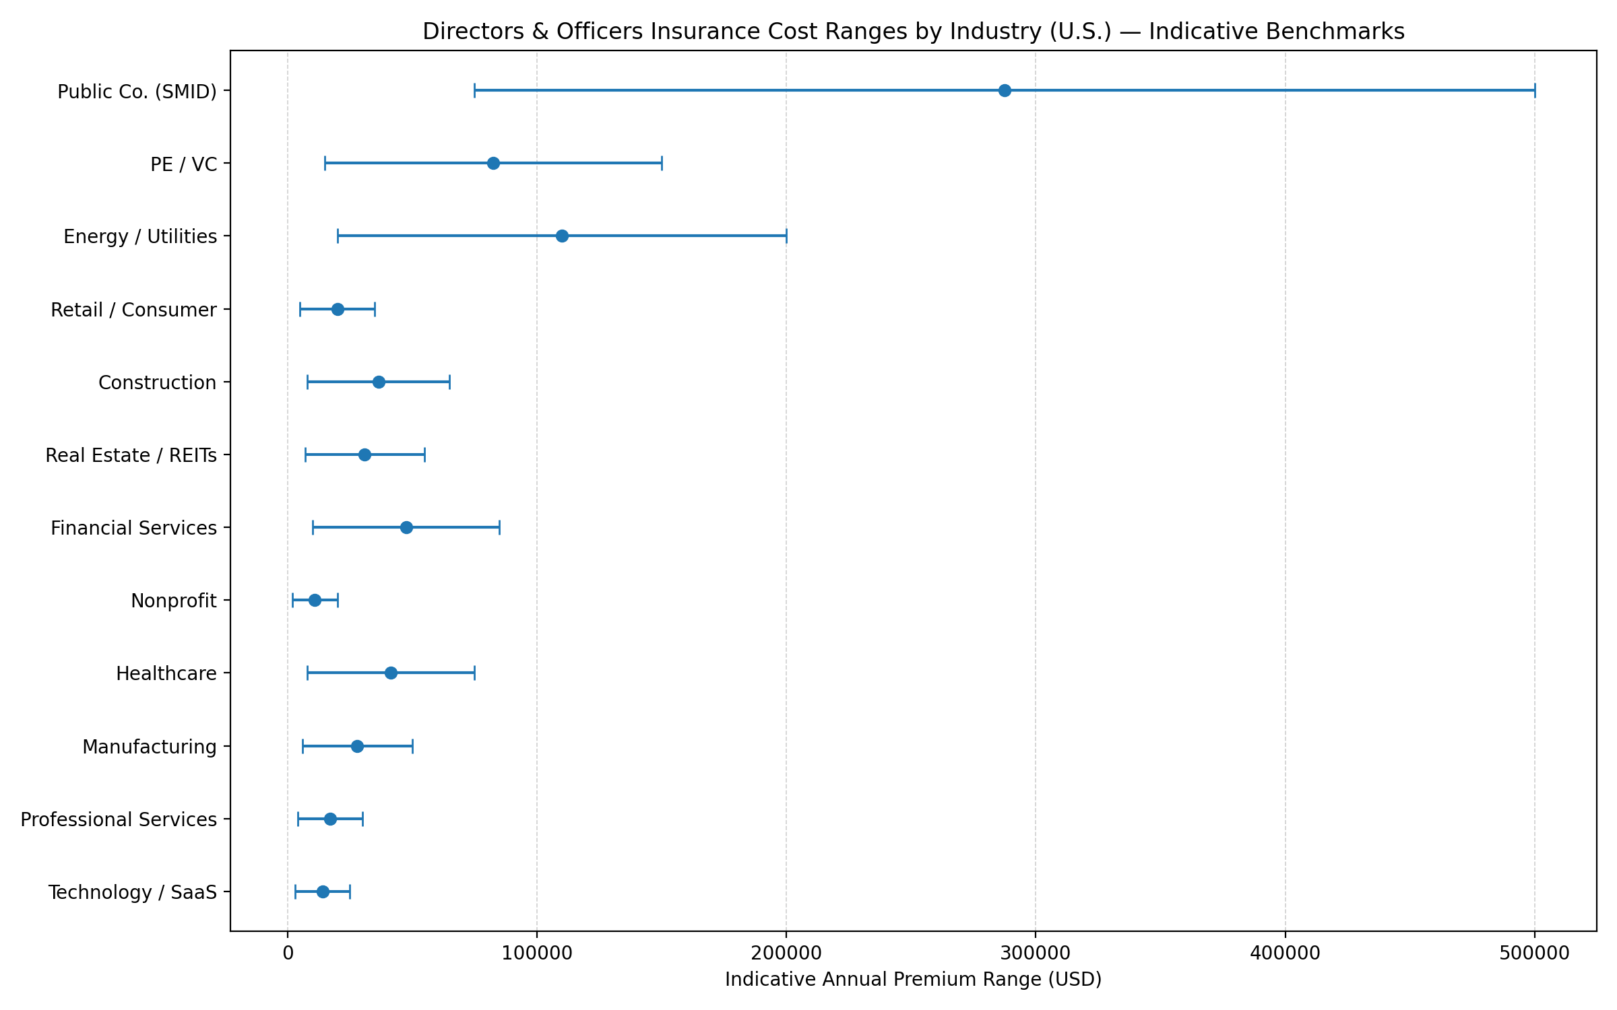The width and height of the screenshot is (1617, 1010).
Task: Click the Energy / Utilities marker
Action: coord(562,235)
